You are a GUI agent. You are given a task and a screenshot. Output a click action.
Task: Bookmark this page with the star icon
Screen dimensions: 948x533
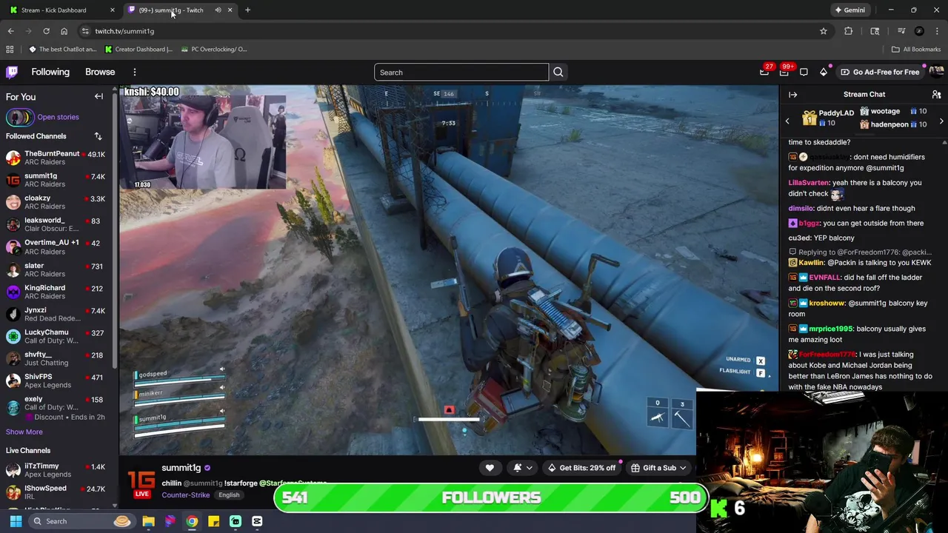tap(823, 31)
